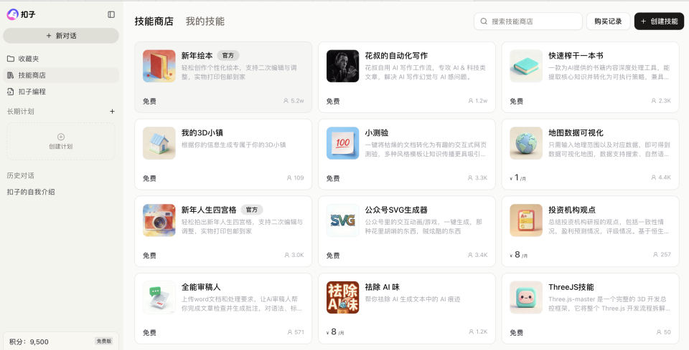
Task: Open the 公众号SVG生成器 SVG icon
Action: [343, 220]
